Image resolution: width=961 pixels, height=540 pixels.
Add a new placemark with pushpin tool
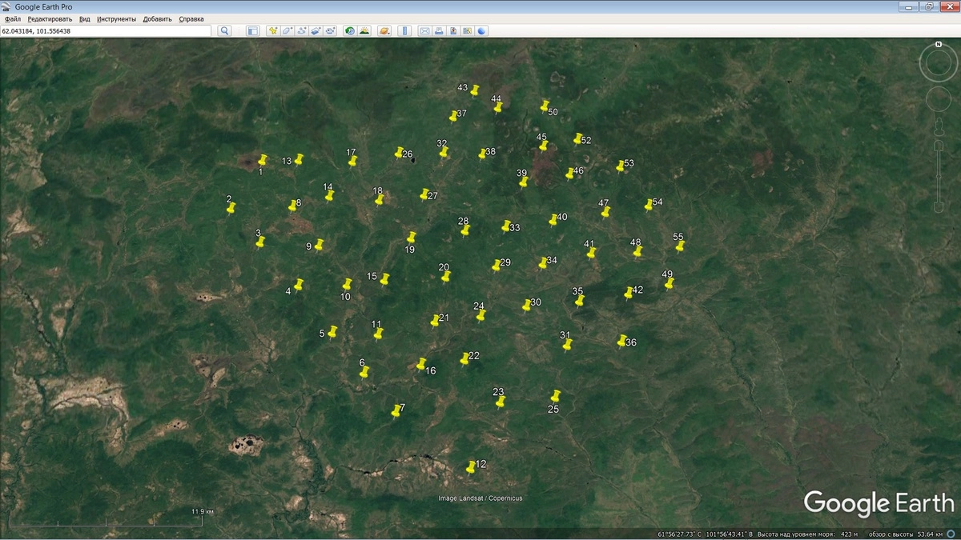point(273,30)
